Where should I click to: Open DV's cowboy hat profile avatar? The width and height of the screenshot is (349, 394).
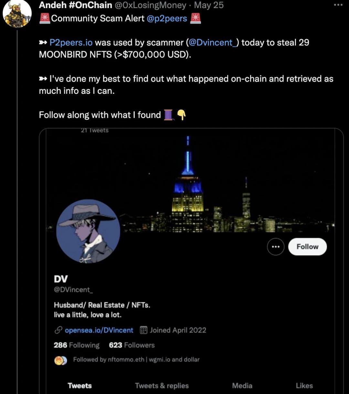(88, 231)
